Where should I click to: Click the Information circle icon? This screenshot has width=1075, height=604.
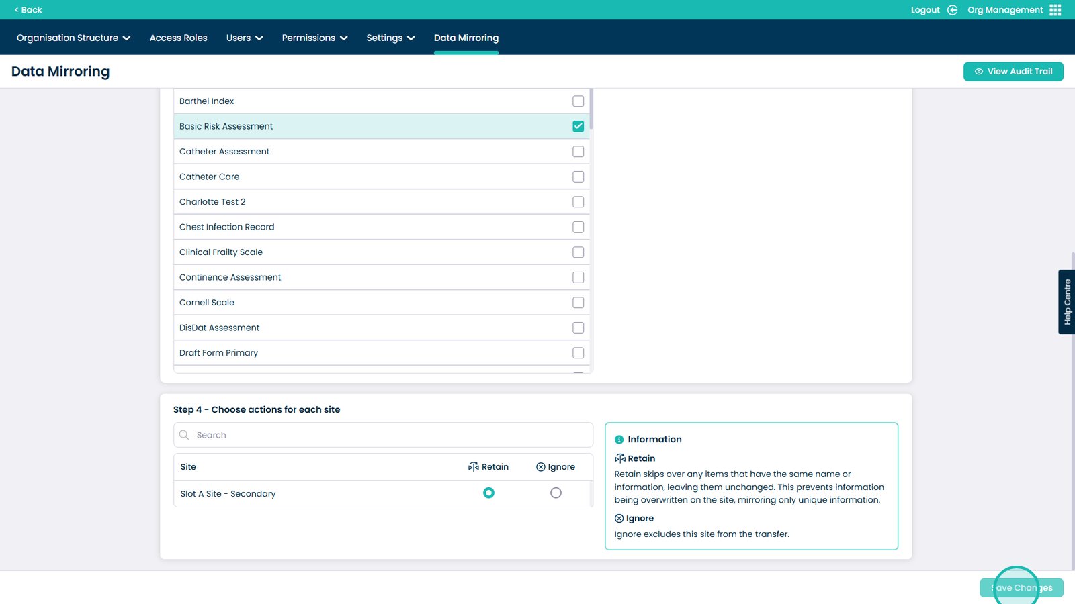619,440
